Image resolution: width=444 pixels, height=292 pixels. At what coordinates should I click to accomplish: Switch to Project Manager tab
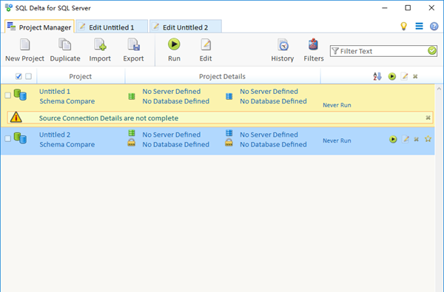pyautogui.click(x=39, y=27)
